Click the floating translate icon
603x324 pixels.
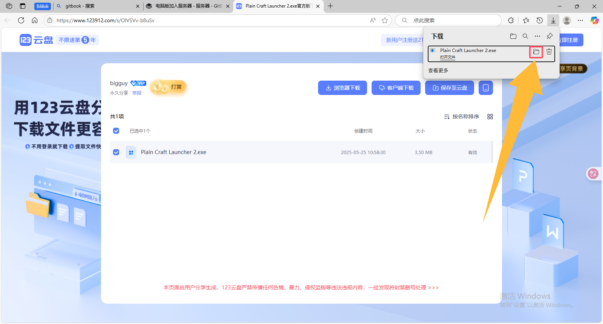593,174
